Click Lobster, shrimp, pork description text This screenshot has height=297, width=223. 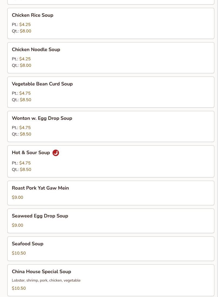click(46, 280)
